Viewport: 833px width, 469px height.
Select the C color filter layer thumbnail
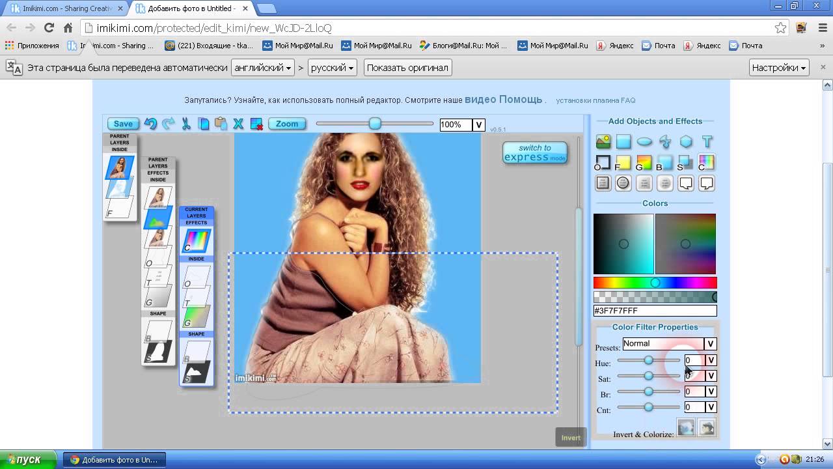[x=196, y=240]
